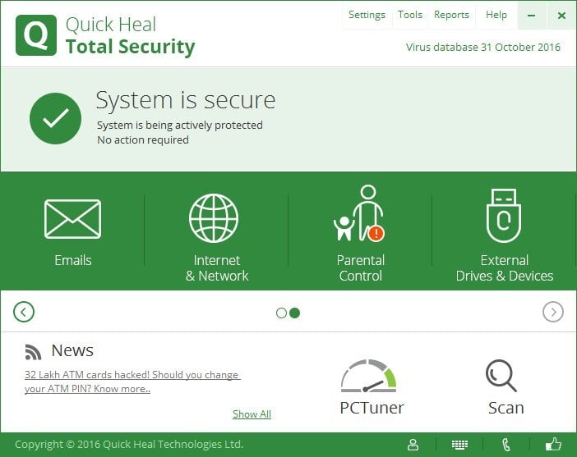Go to next feature page arrow
Screen dimensions: 577x457
coord(552,312)
